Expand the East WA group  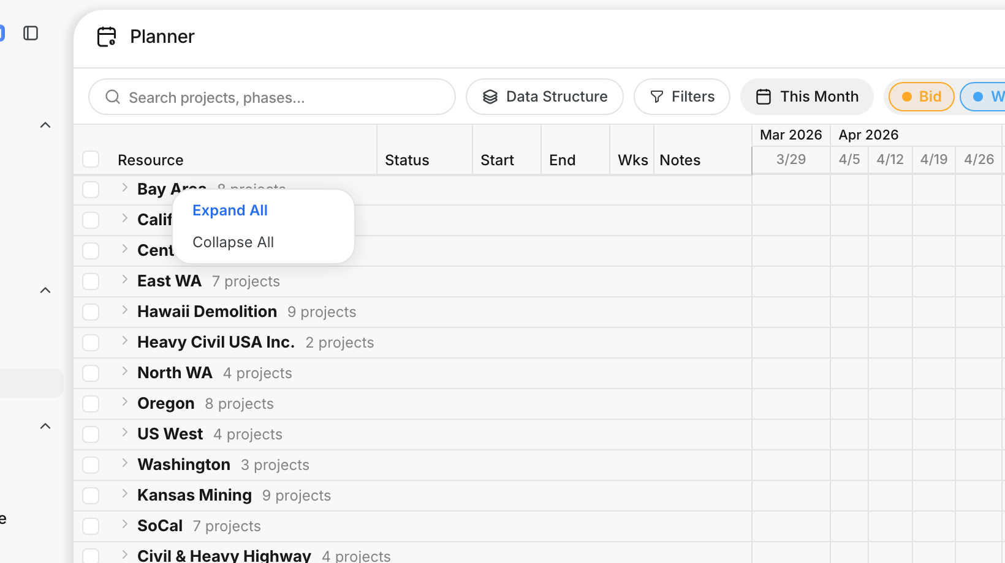[124, 280]
